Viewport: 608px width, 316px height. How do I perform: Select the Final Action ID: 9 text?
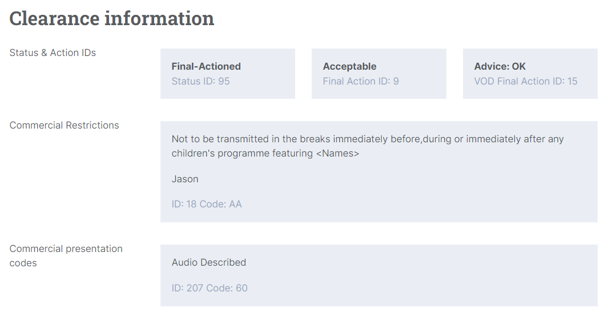pyautogui.click(x=361, y=81)
